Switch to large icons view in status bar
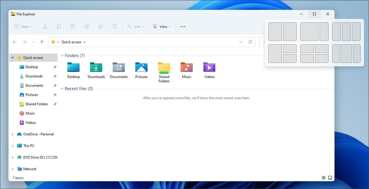The image size is (369, 189). (x=330, y=178)
